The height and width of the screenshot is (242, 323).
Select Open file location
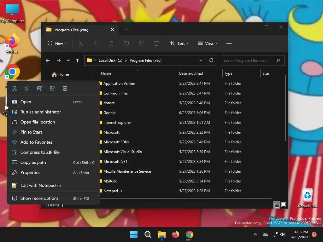coord(53,122)
